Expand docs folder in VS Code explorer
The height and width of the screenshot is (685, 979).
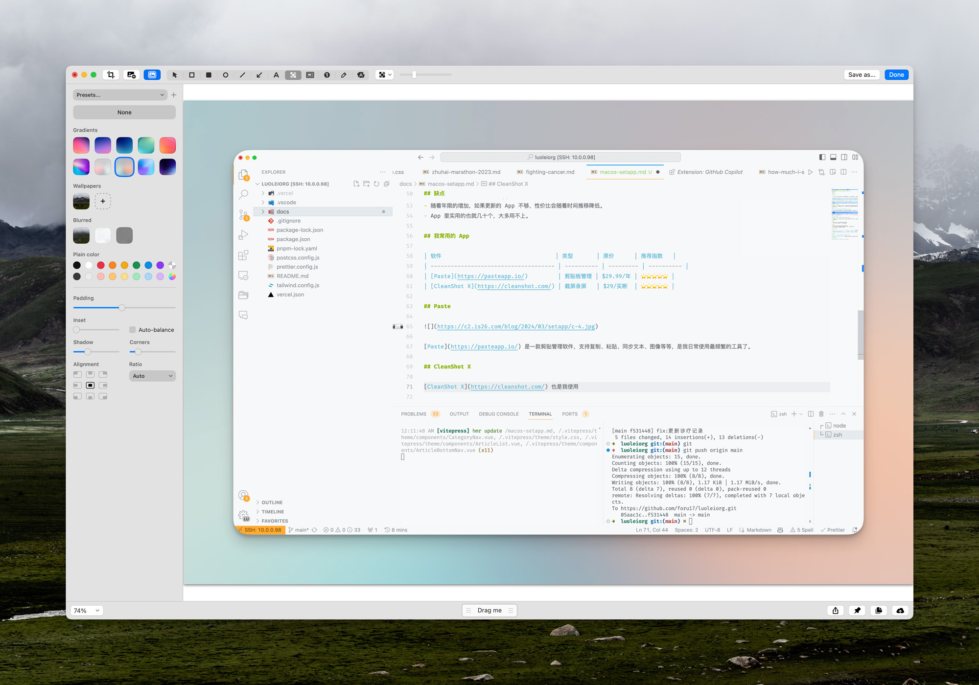coord(263,212)
